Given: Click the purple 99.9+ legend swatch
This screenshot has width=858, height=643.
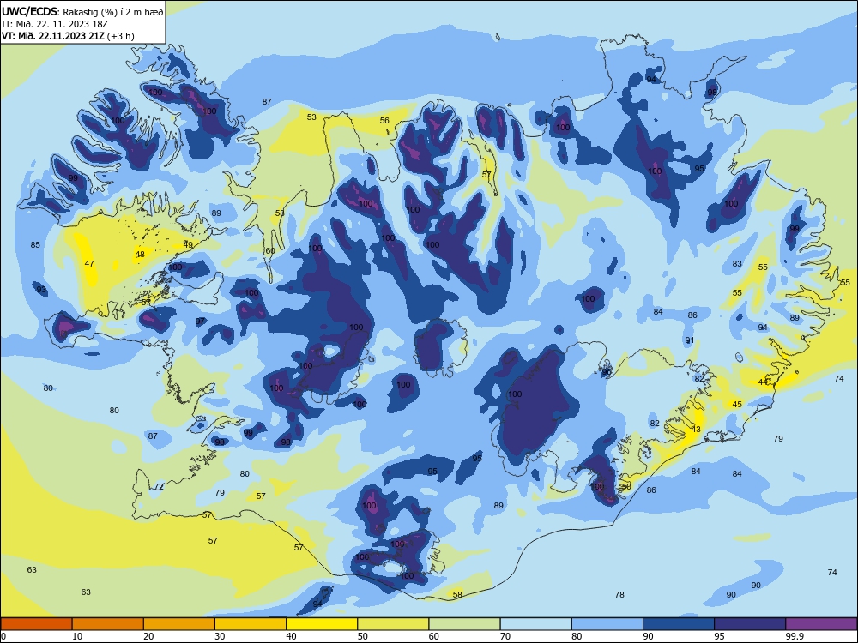Looking at the screenshot, I should tap(821, 624).
